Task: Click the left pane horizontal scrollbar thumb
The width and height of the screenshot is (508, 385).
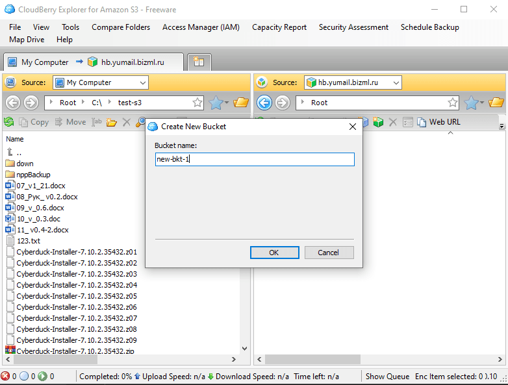Action: pyautogui.click(x=55, y=359)
